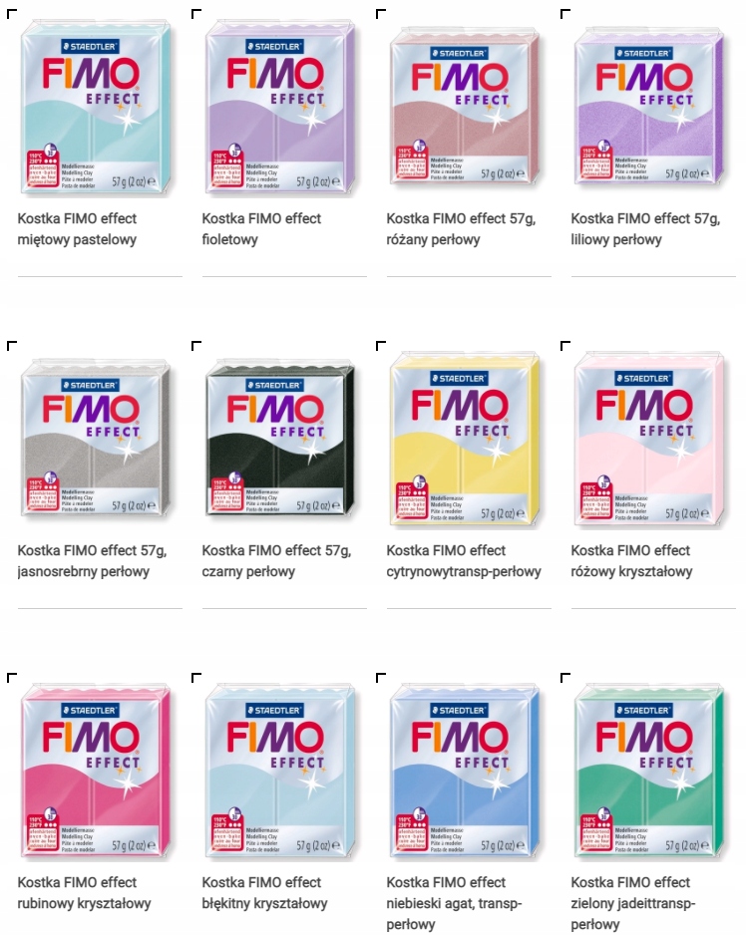The height and width of the screenshot is (936, 746).
Task: Open link Kostka FIMO effect błękitny kryształowy
Action: [264, 893]
